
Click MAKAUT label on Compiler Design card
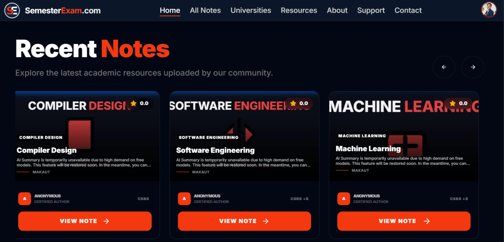(x=41, y=172)
